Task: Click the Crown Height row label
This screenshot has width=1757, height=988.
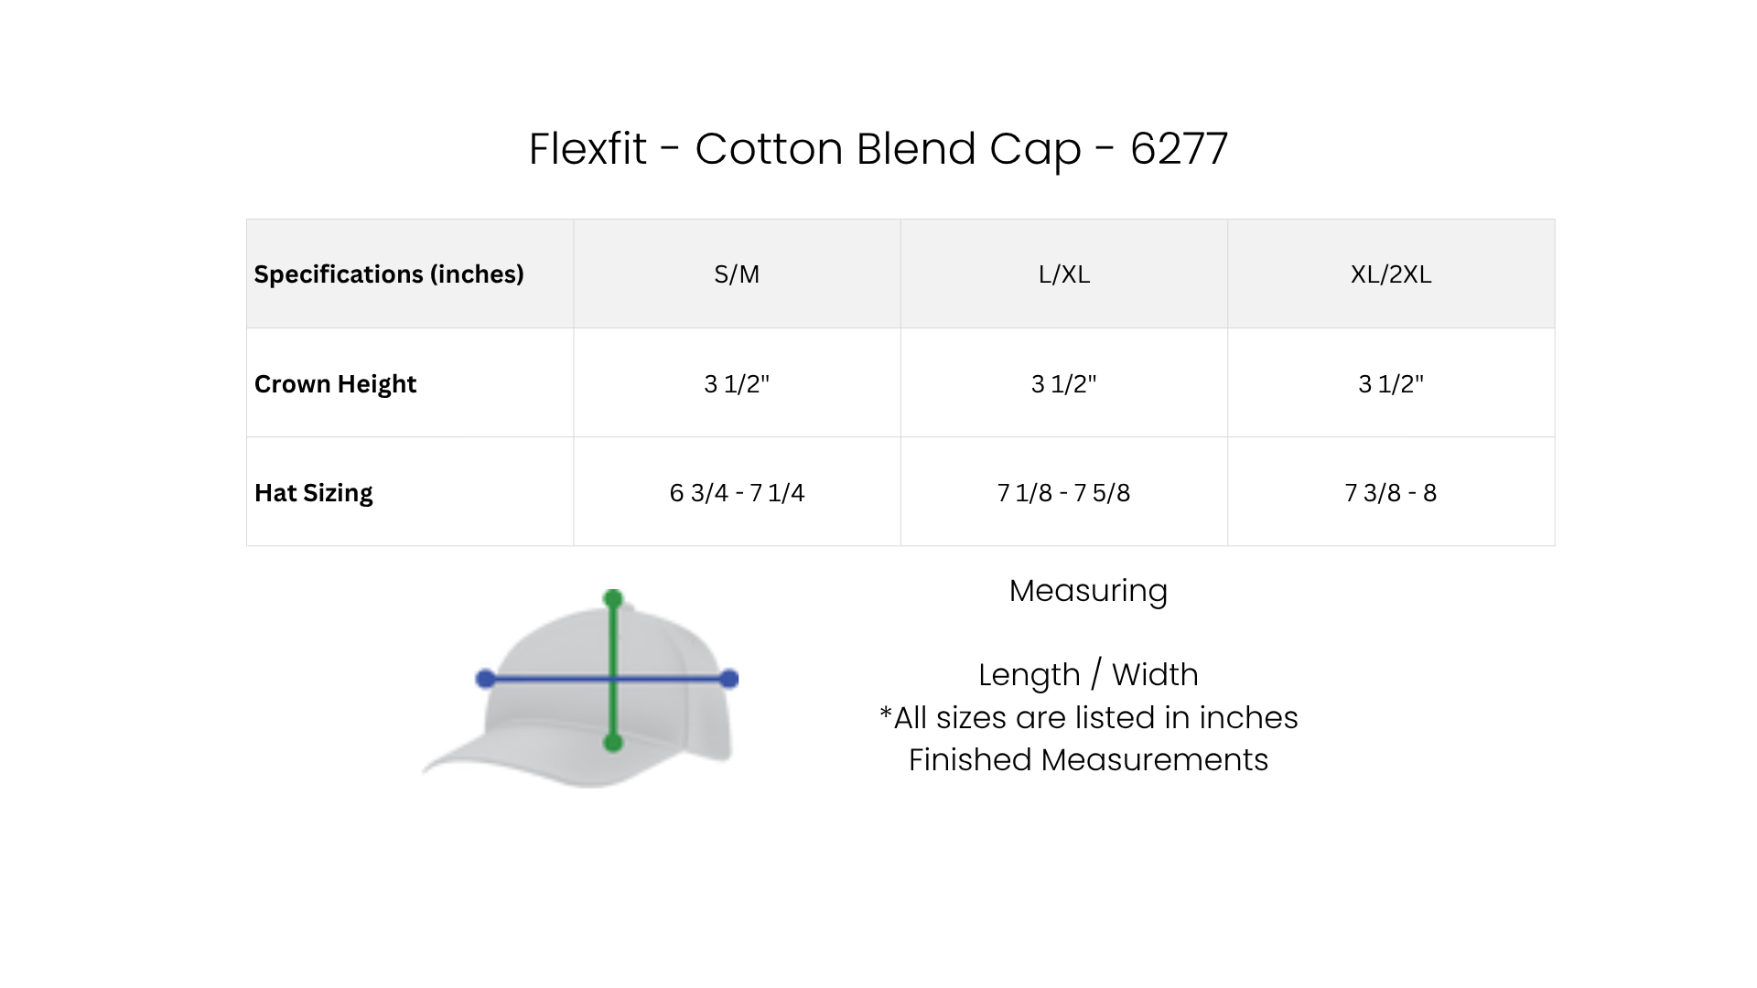Action: click(x=335, y=383)
